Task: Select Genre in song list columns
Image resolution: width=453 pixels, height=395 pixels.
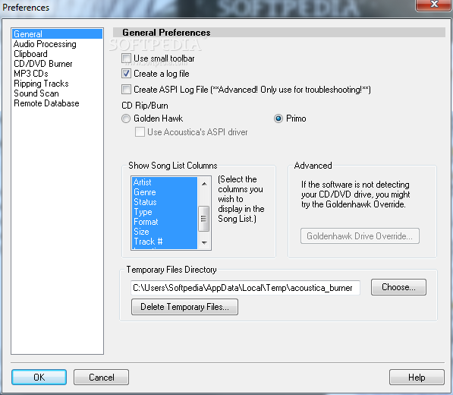Action: click(165, 192)
